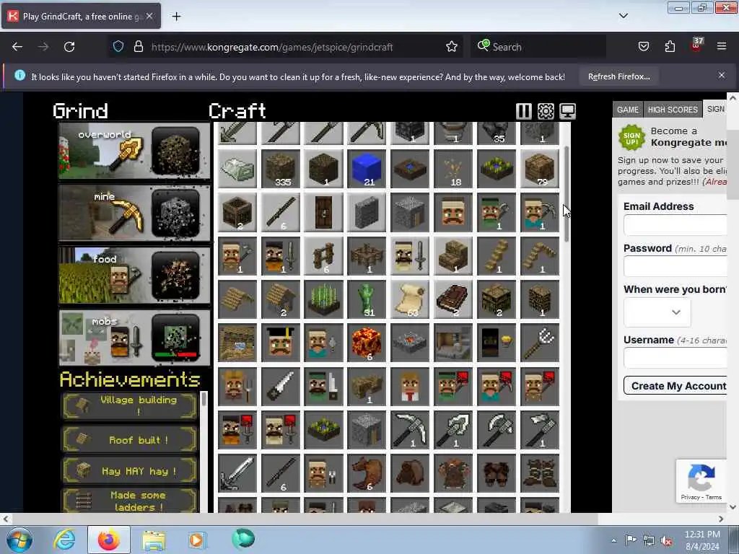Open File Explorer from taskbar
The height and width of the screenshot is (554, 739).
[x=154, y=540]
